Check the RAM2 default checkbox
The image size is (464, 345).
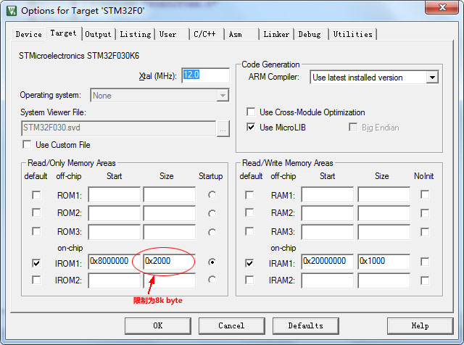tap(249, 213)
